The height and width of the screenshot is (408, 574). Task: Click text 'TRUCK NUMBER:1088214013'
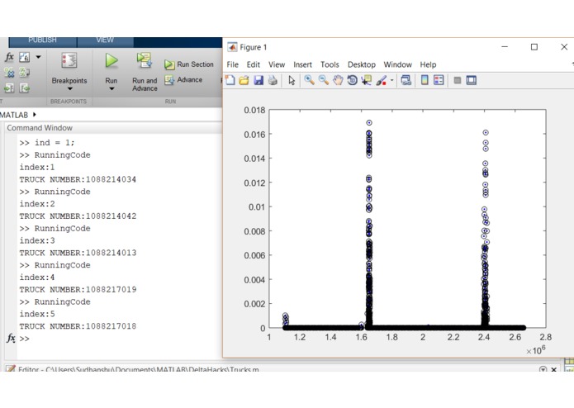coord(78,253)
